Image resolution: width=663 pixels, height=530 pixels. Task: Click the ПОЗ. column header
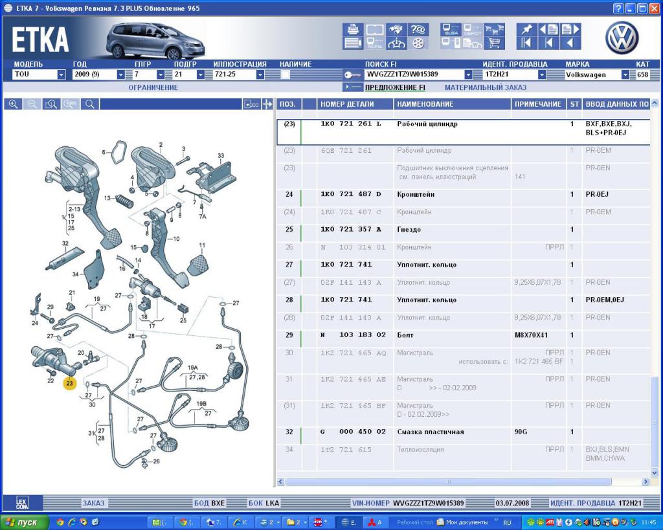[x=289, y=104]
